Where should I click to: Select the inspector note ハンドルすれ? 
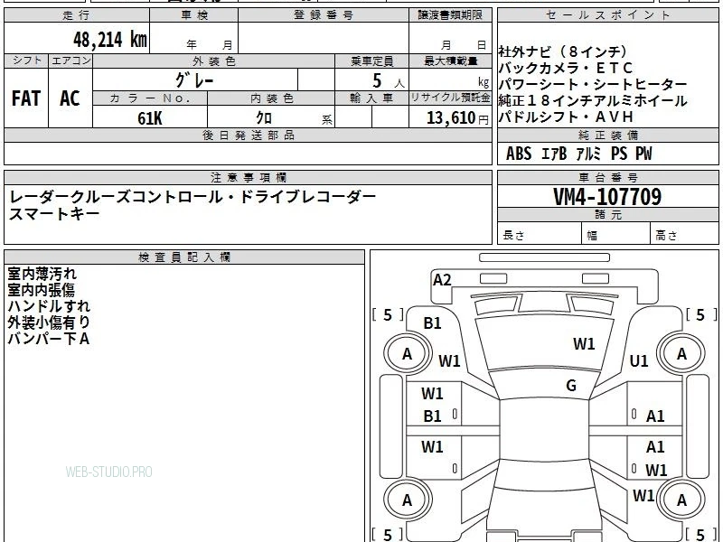(x=49, y=306)
